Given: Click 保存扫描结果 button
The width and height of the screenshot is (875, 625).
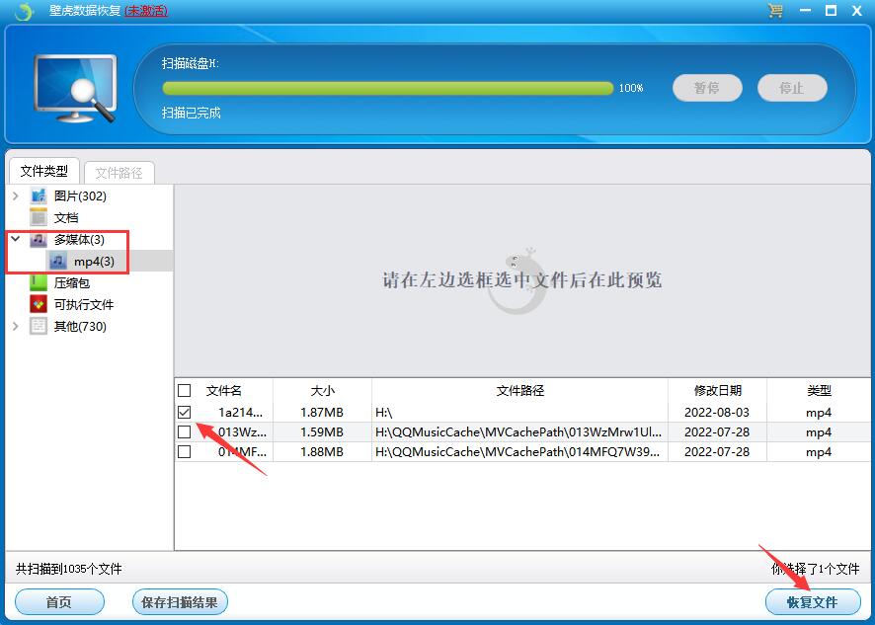Looking at the screenshot, I should 180,602.
